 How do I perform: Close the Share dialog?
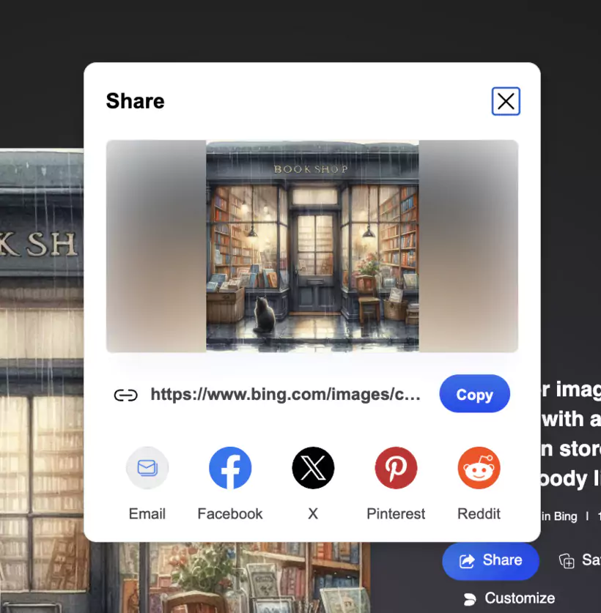pos(506,101)
